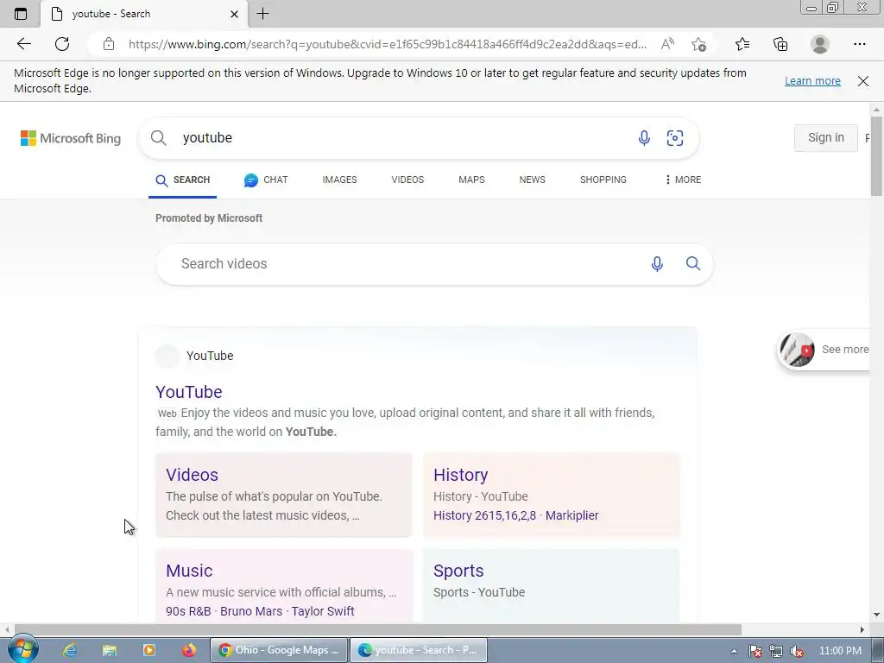This screenshot has height=663, width=884.
Task: Add this page to favorites
Action: coord(698,44)
